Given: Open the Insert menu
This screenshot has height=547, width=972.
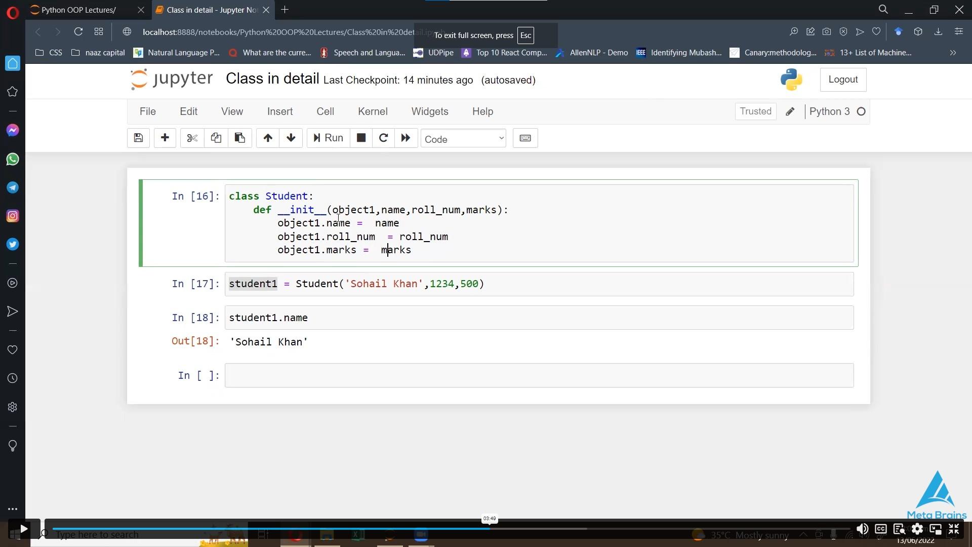Looking at the screenshot, I should (280, 111).
